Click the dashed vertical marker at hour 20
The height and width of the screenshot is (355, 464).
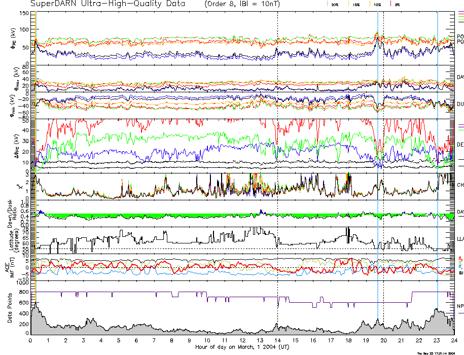pos(383,173)
